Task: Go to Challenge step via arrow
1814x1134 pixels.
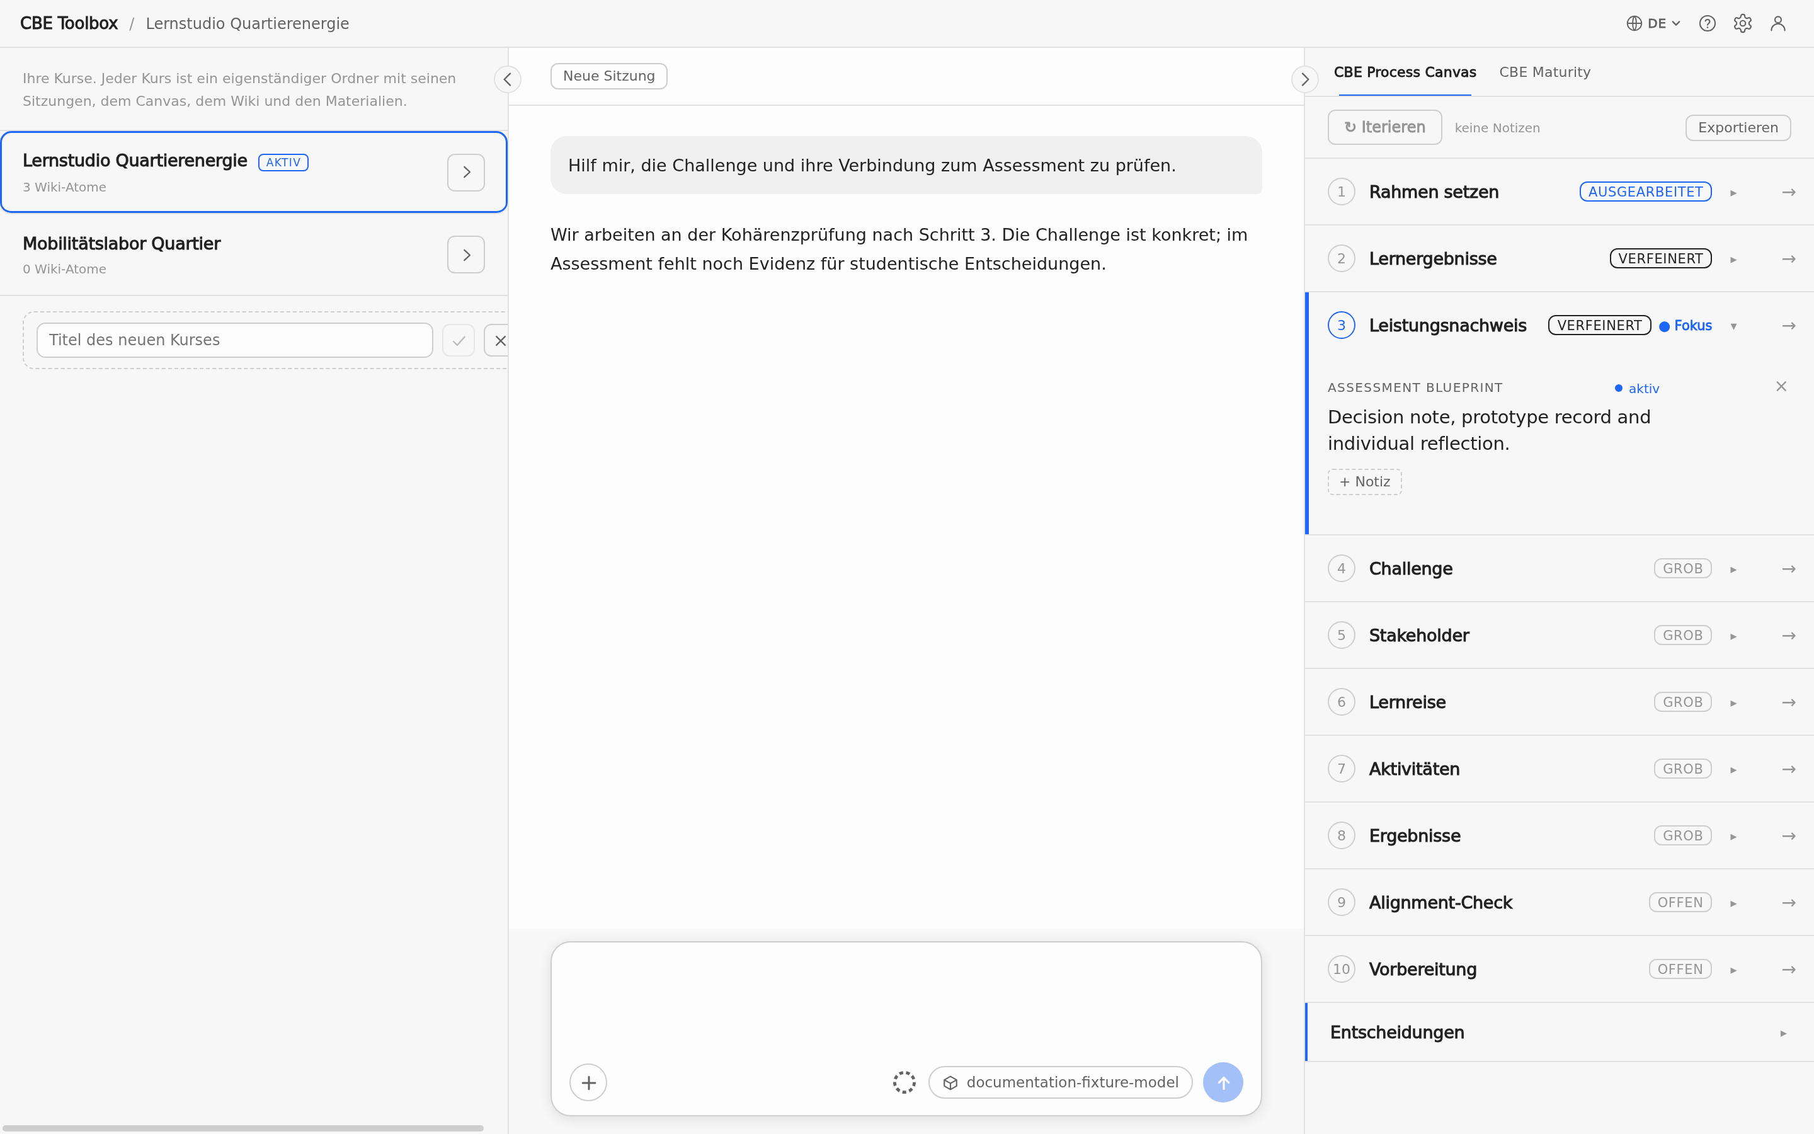Action: 1789,568
